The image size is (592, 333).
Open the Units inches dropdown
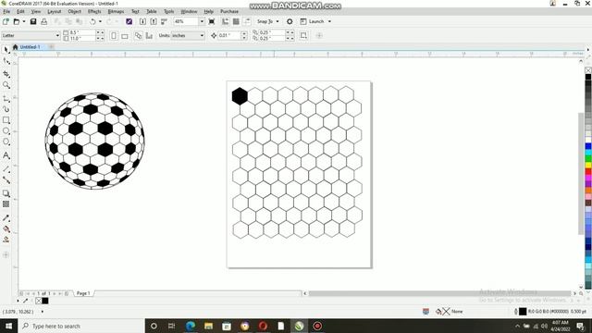[x=202, y=35]
